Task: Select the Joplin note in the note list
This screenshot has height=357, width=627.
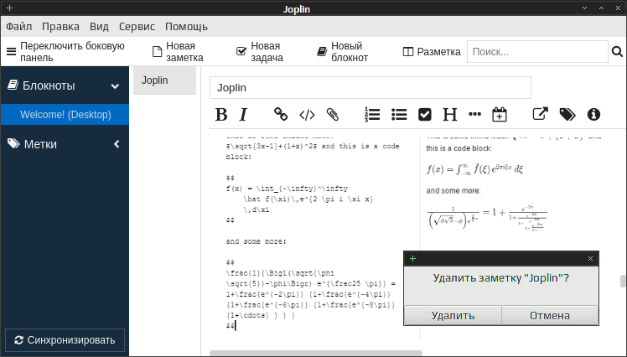Action: pos(165,80)
